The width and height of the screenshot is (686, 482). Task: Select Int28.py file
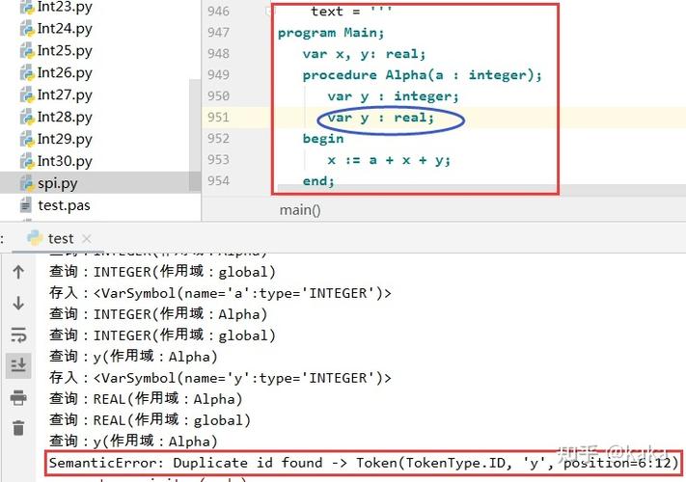coord(65,117)
